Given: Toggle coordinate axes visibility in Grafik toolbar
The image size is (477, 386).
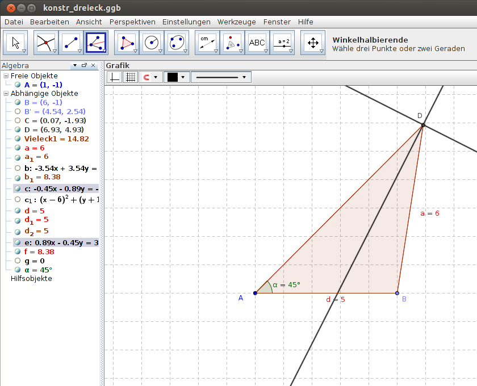Looking at the screenshot, I should pos(114,77).
